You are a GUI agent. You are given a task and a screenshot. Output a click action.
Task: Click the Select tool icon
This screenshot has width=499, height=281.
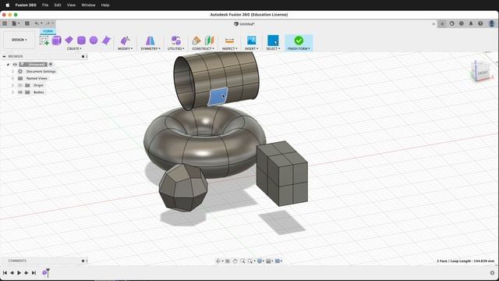273,41
